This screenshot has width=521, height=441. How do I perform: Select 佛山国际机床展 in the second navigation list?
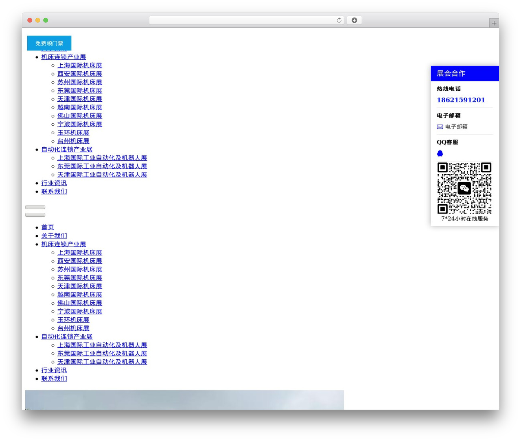[80, 303]
